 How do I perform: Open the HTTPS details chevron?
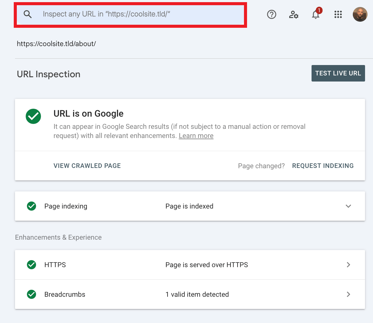[348, 265]
